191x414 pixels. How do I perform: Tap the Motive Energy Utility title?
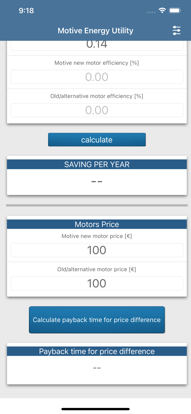tap(95, 30)
